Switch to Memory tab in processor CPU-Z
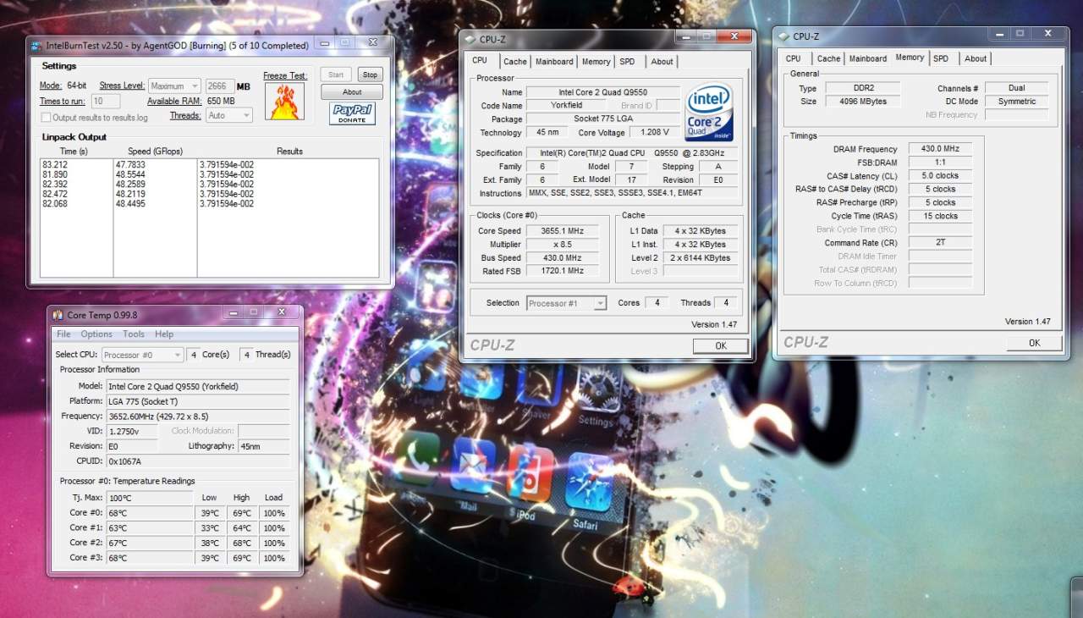The height and width of the screenshot is (618, 1083). 596,62
